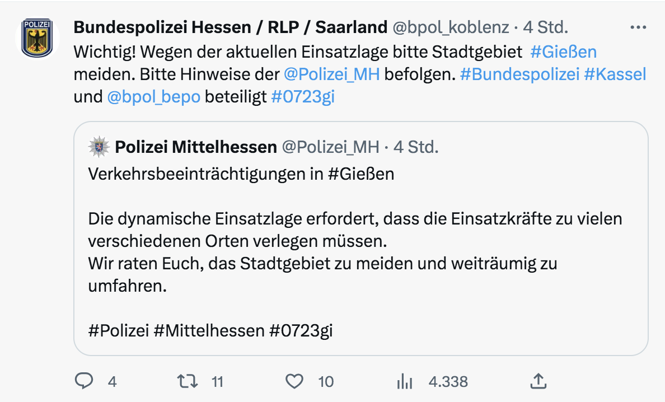Screen dimensions: 665x402
Task: Click the Bundespolizei profile avatar
Action: tap(37, 38)
